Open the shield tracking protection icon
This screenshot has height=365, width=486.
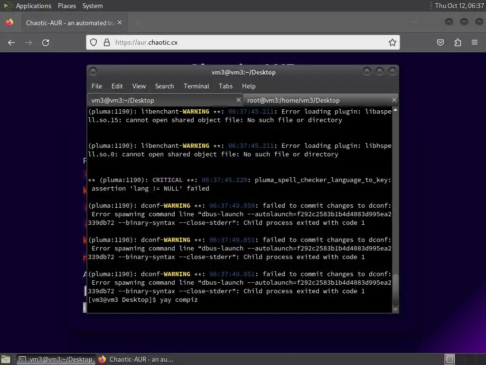(x=93, y=42)
